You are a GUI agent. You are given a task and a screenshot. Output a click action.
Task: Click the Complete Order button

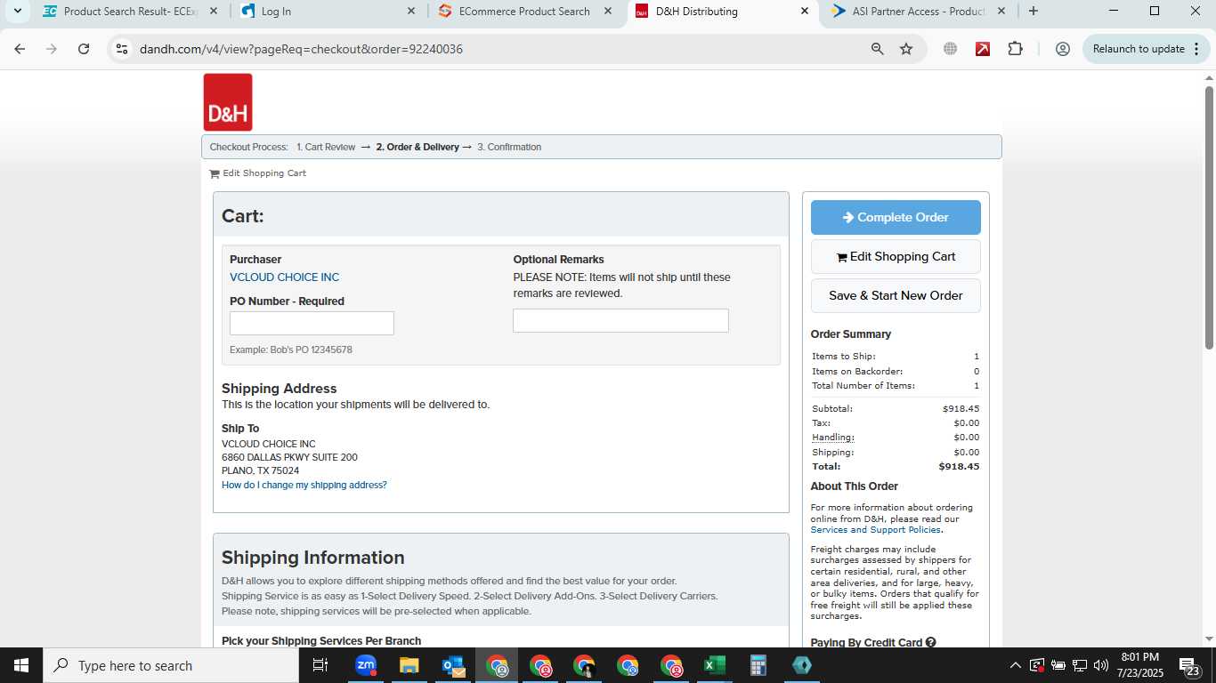click(896, 217)
